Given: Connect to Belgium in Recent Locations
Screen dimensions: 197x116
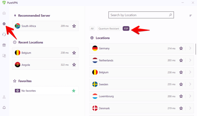Looking at the screenshot, I should tap(38, 53).
